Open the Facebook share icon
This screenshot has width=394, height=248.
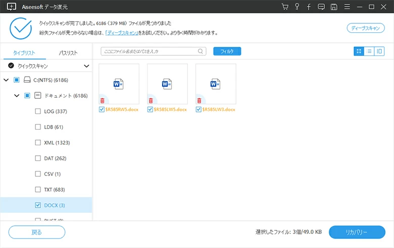(x=309, y=7)
